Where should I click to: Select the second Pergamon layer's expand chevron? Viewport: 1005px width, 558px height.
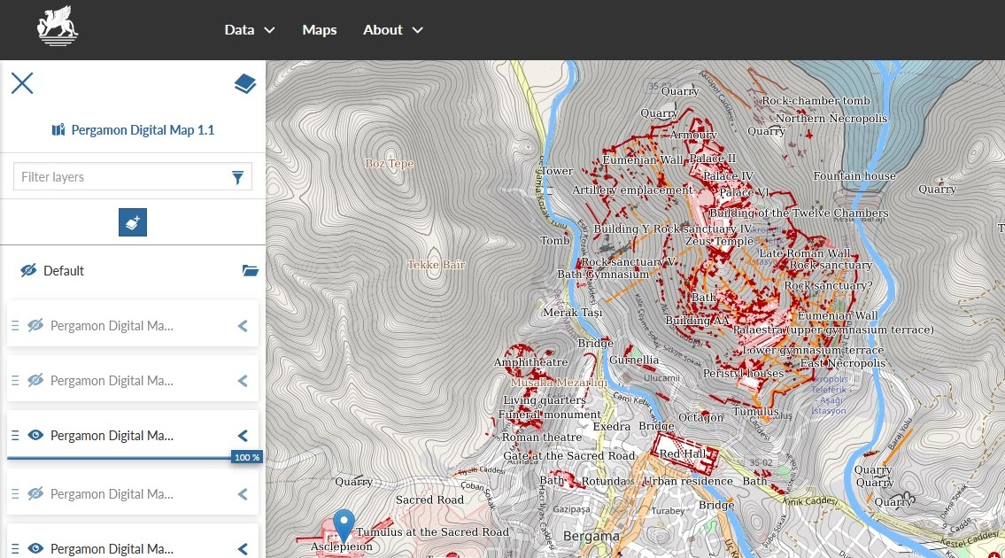coord(242,380)
